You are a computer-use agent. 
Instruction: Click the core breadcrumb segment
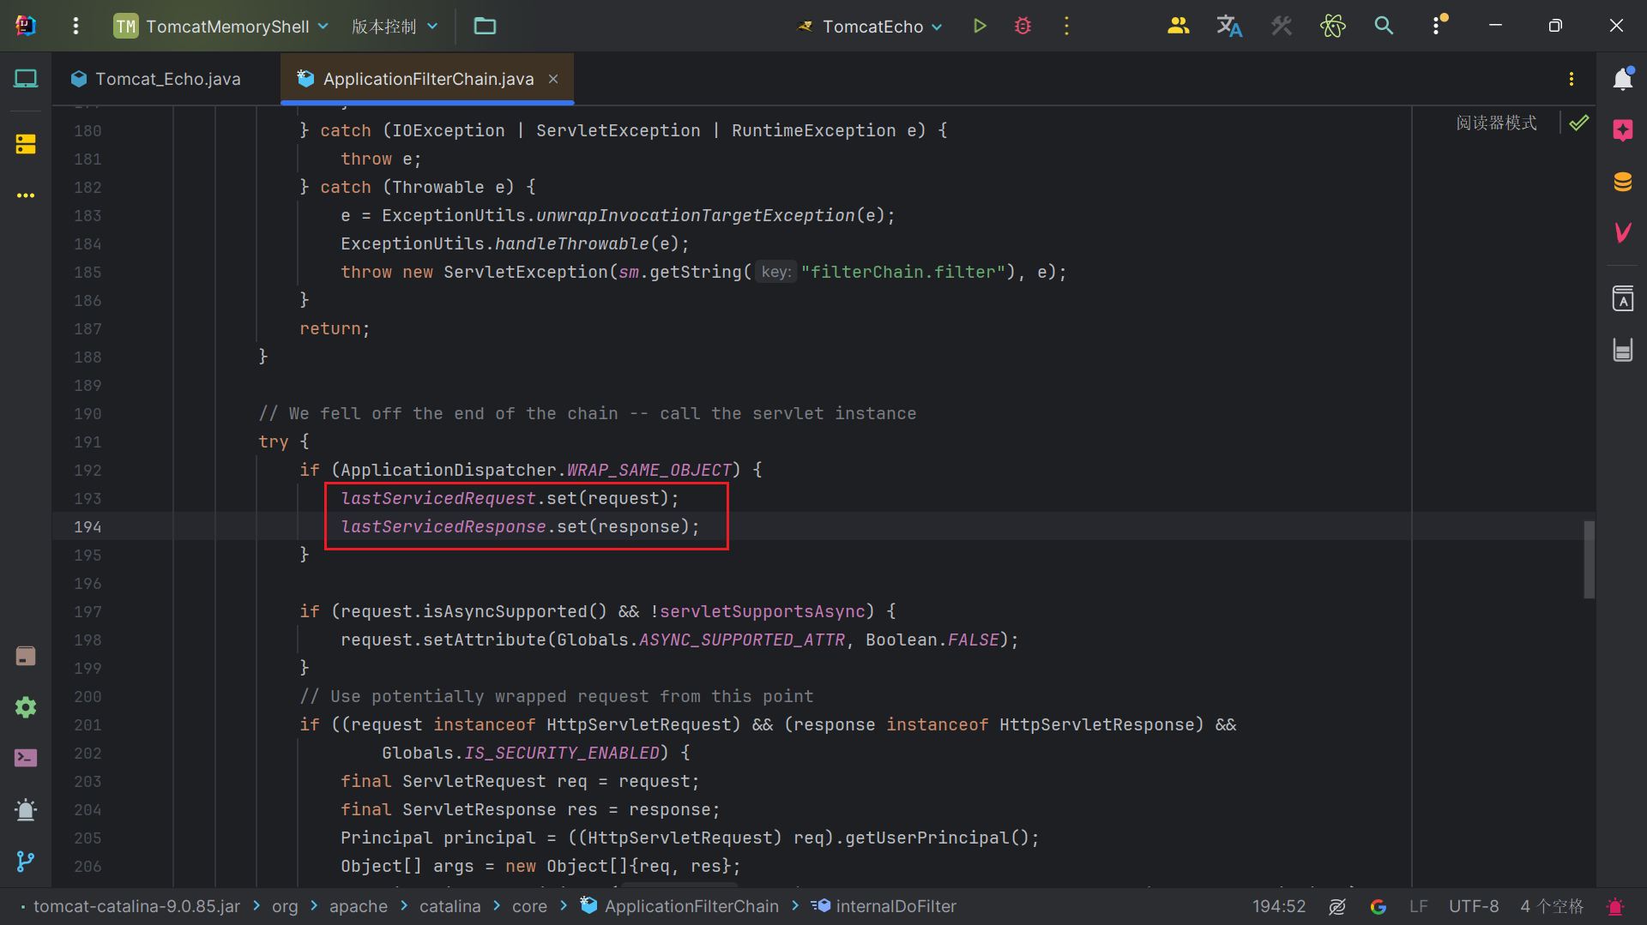coord(529,906)
